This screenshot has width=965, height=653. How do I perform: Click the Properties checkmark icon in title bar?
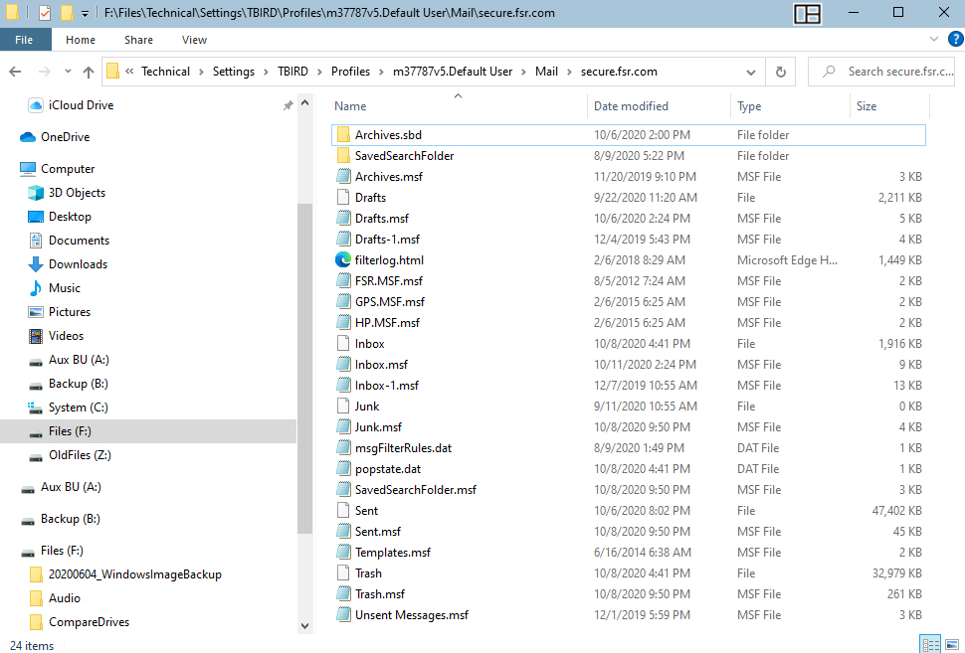[x=45, y=13]
